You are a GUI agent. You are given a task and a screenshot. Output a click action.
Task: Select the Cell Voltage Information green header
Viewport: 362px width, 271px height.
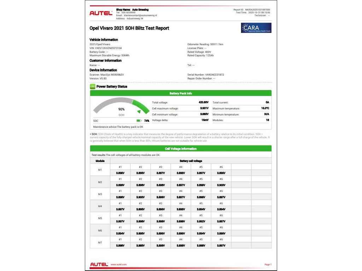pos(181,149)
